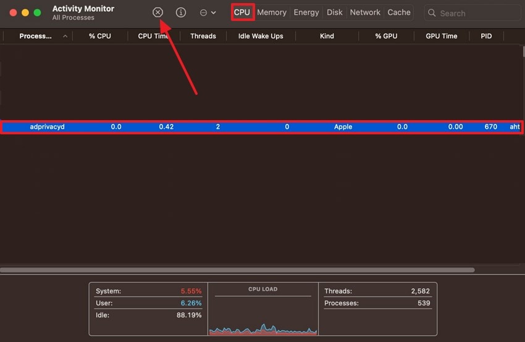Sort by Kind column header

pyautogui.click(x=327, y=36)
